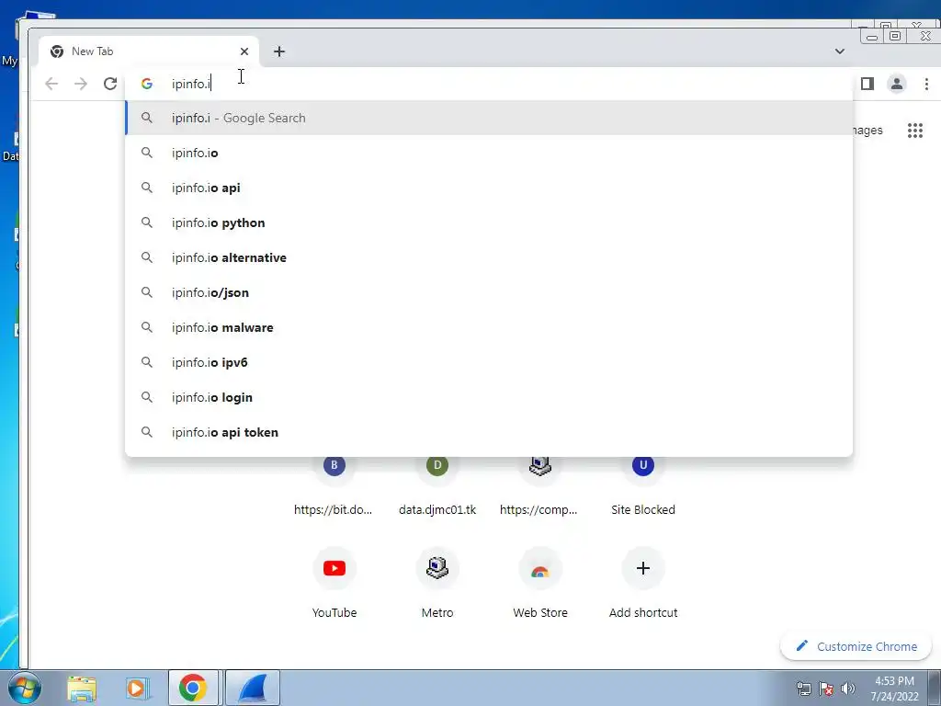Toggle the side panel icon

[867, 84]
